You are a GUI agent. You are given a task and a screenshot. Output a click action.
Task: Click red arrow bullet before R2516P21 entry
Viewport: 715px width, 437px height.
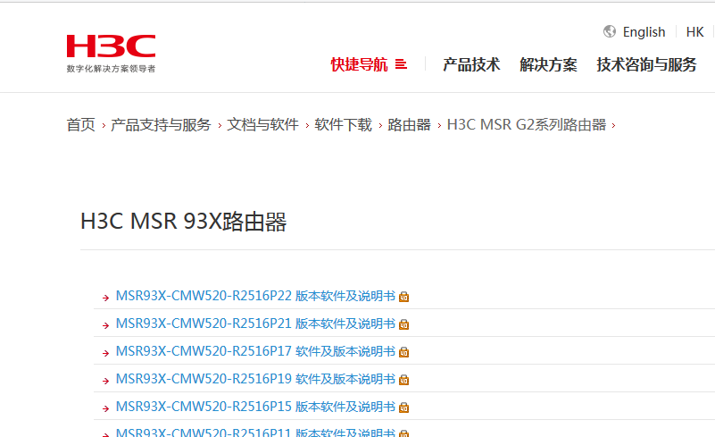106,325
